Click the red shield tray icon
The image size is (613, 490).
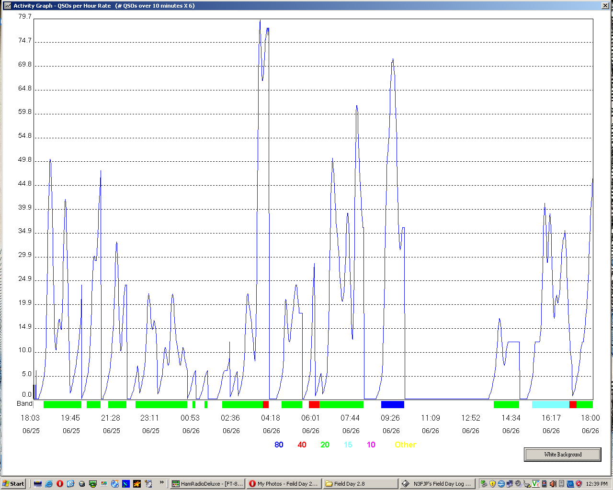[579, 484]
